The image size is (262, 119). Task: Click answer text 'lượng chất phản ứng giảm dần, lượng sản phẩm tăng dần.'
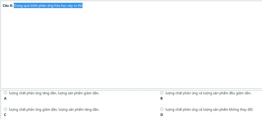click(54, 110)
